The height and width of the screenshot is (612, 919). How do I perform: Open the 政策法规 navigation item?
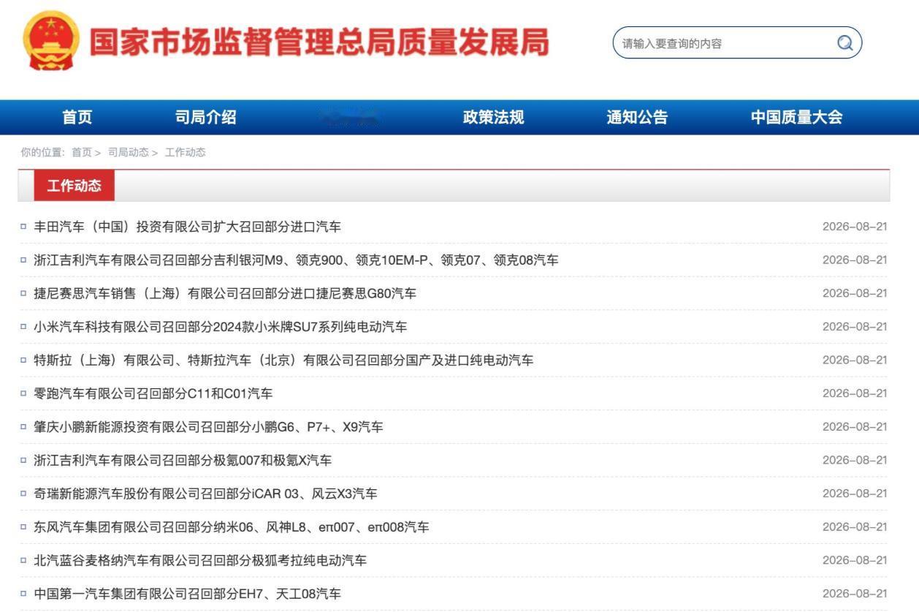(494, 117)
